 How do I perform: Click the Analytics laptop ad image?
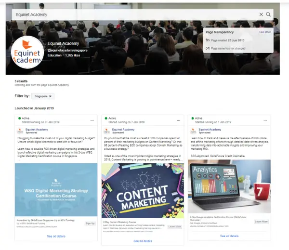pos(229,186)
